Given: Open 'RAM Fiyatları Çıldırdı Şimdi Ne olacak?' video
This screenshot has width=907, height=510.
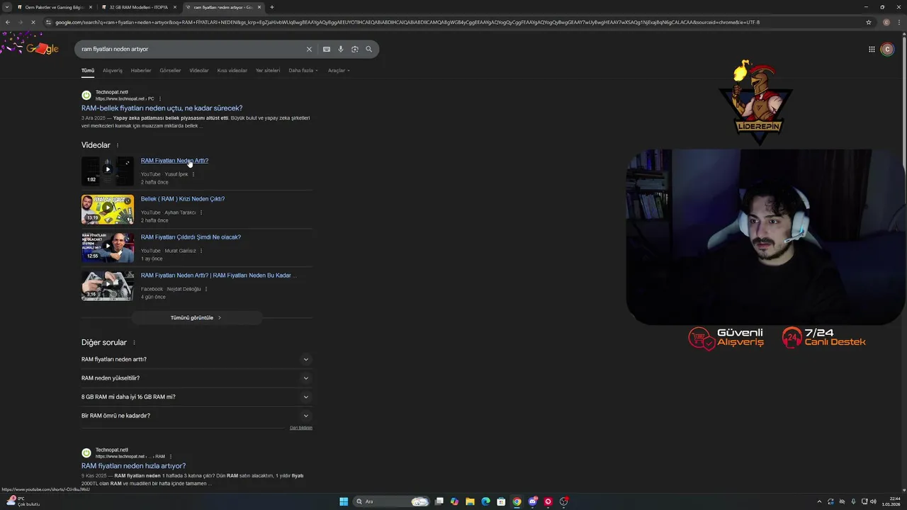Looking at the screenshot, I should [x=191, y=237].
